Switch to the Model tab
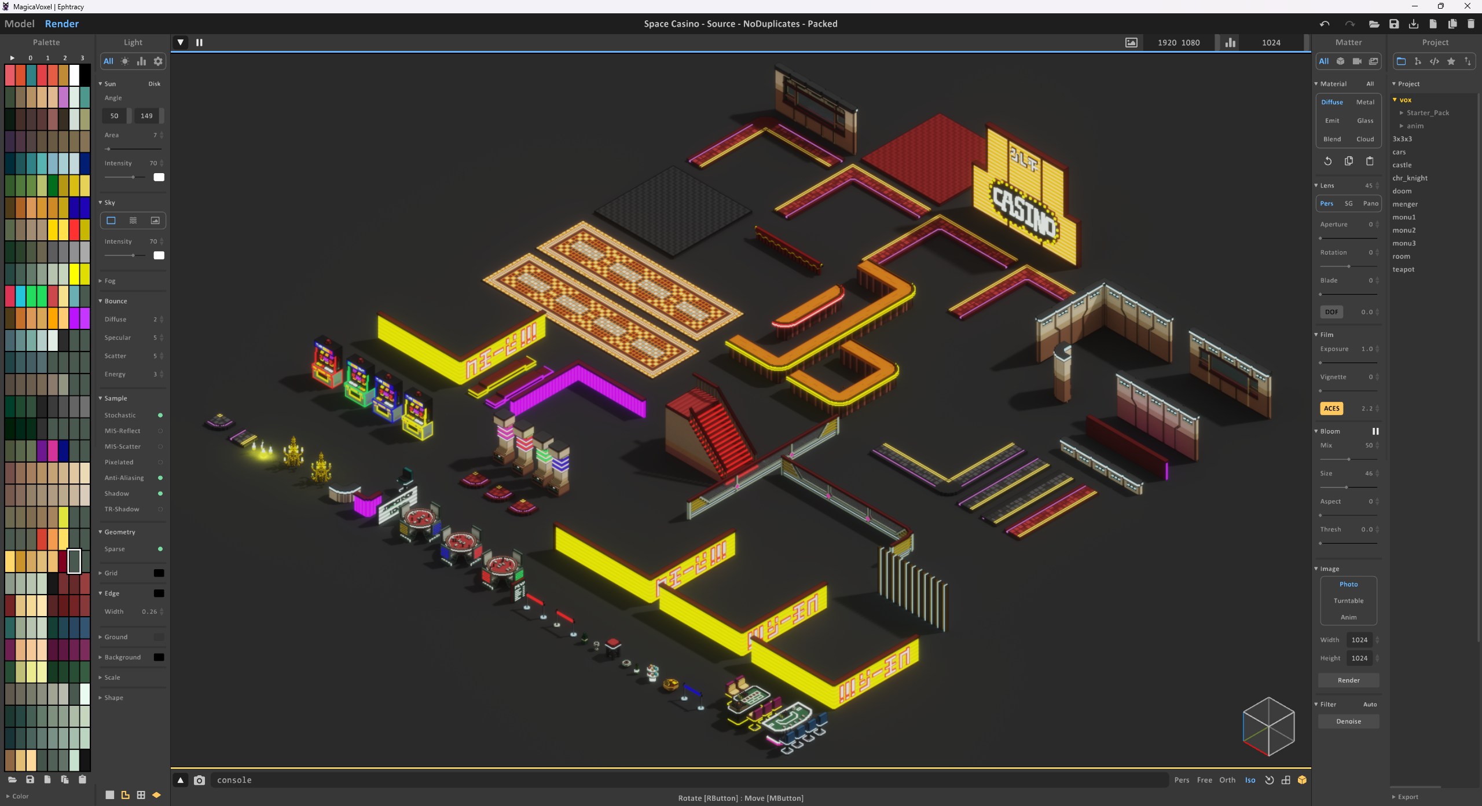 coord(19,24)
